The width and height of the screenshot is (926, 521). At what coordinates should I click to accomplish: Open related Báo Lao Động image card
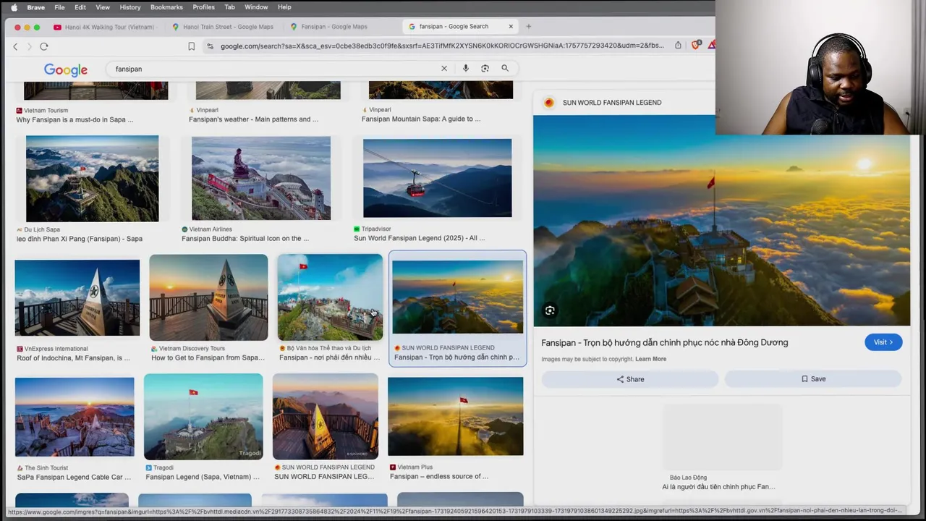pyautogui.click(x=721, y=449)
